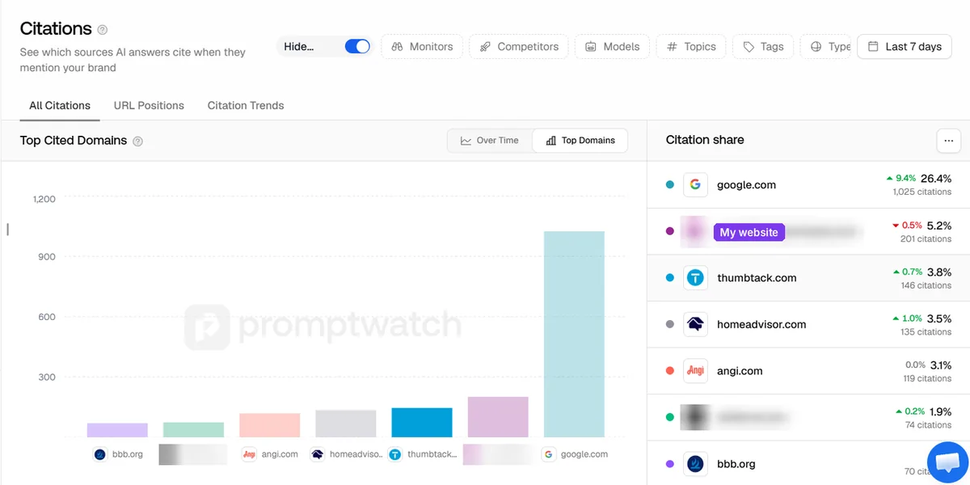Screen dimensions: 970x485
Task: Open the Citation share more options menu
Action: click(x=948, y=141)
